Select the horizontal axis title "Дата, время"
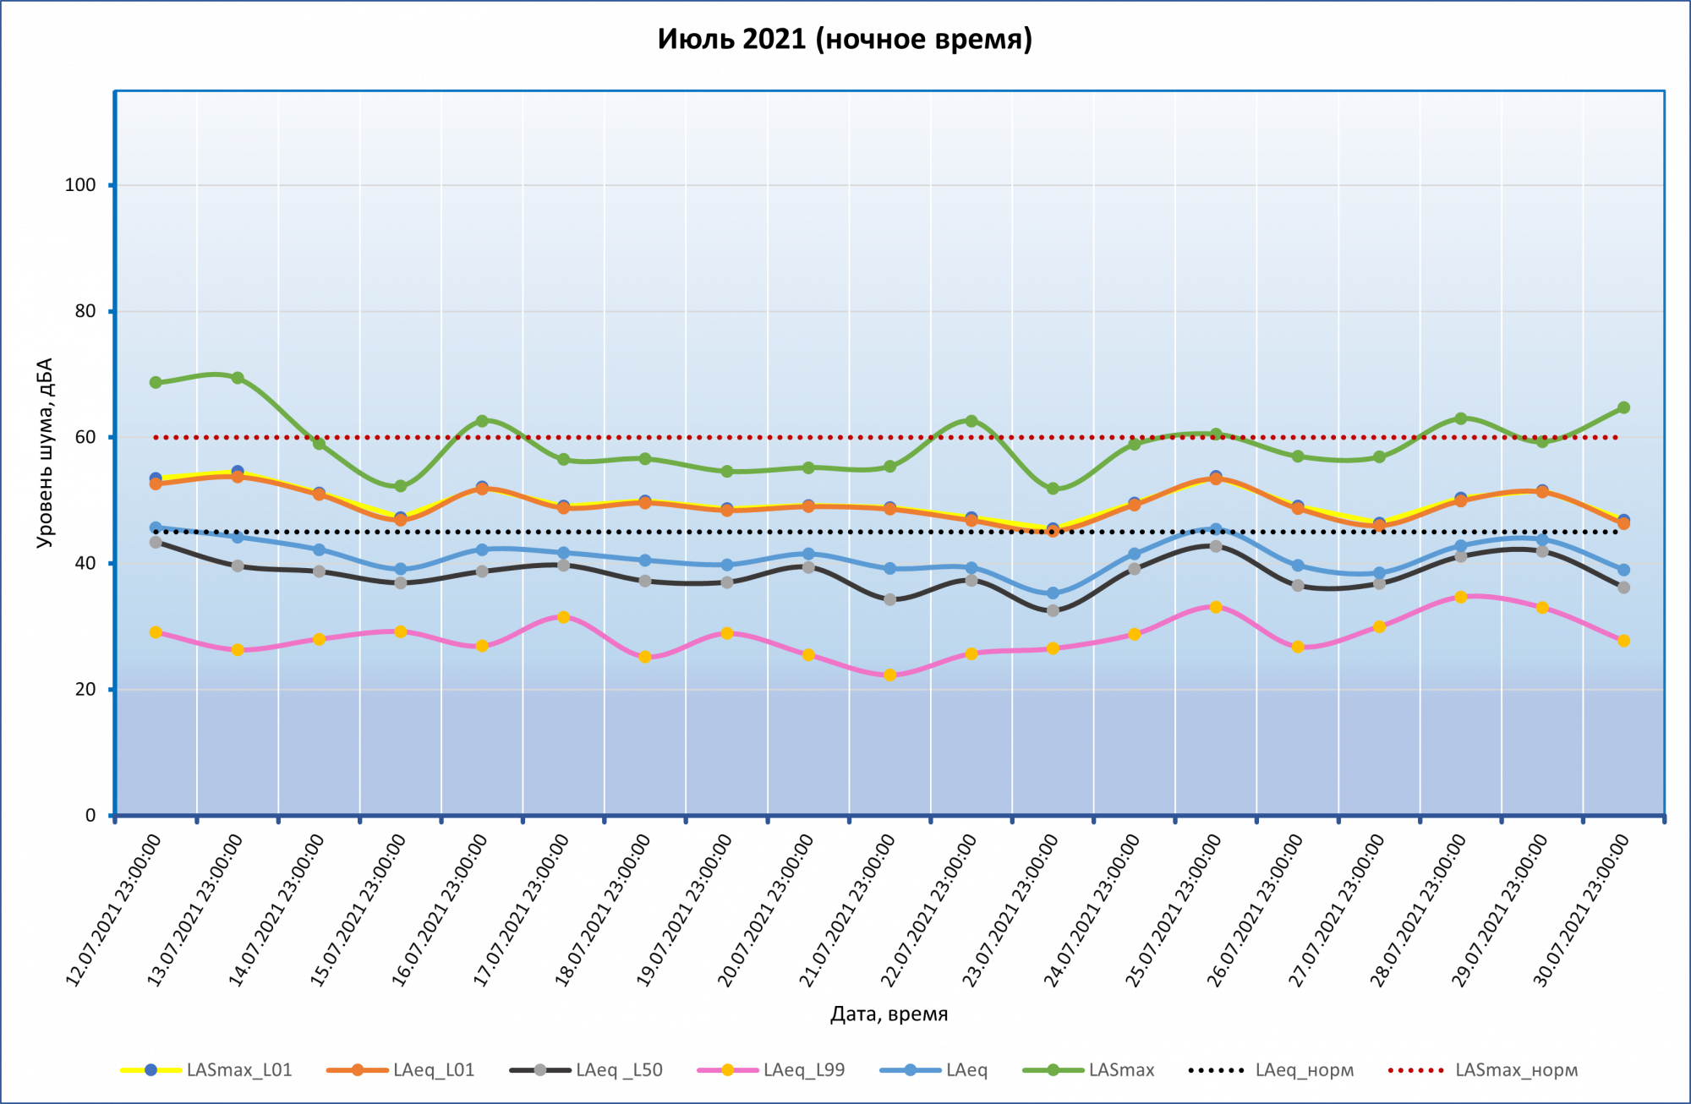Screen dimensions: 1691x1104 (x=889, y=1014)
